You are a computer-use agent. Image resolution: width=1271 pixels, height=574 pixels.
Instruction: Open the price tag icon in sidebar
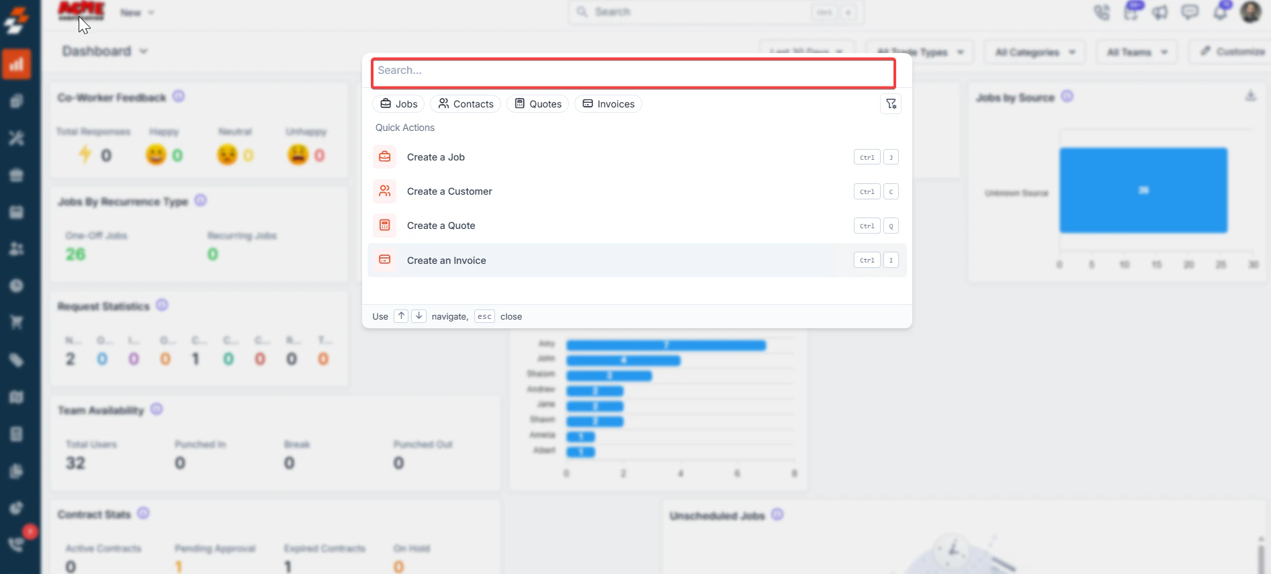[x=17, y=361]
